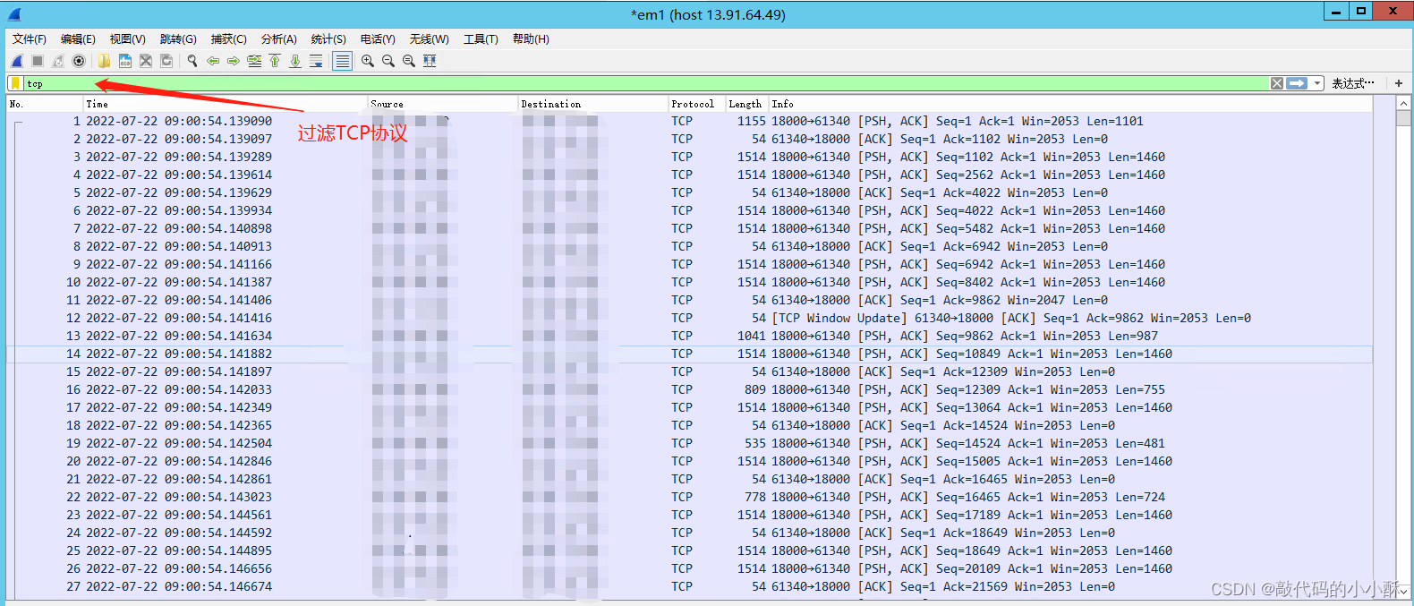Toggle packet list colorization
The image size is (1414, 606).
[342, 61]
